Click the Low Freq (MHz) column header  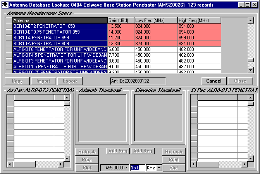(156, 20)
